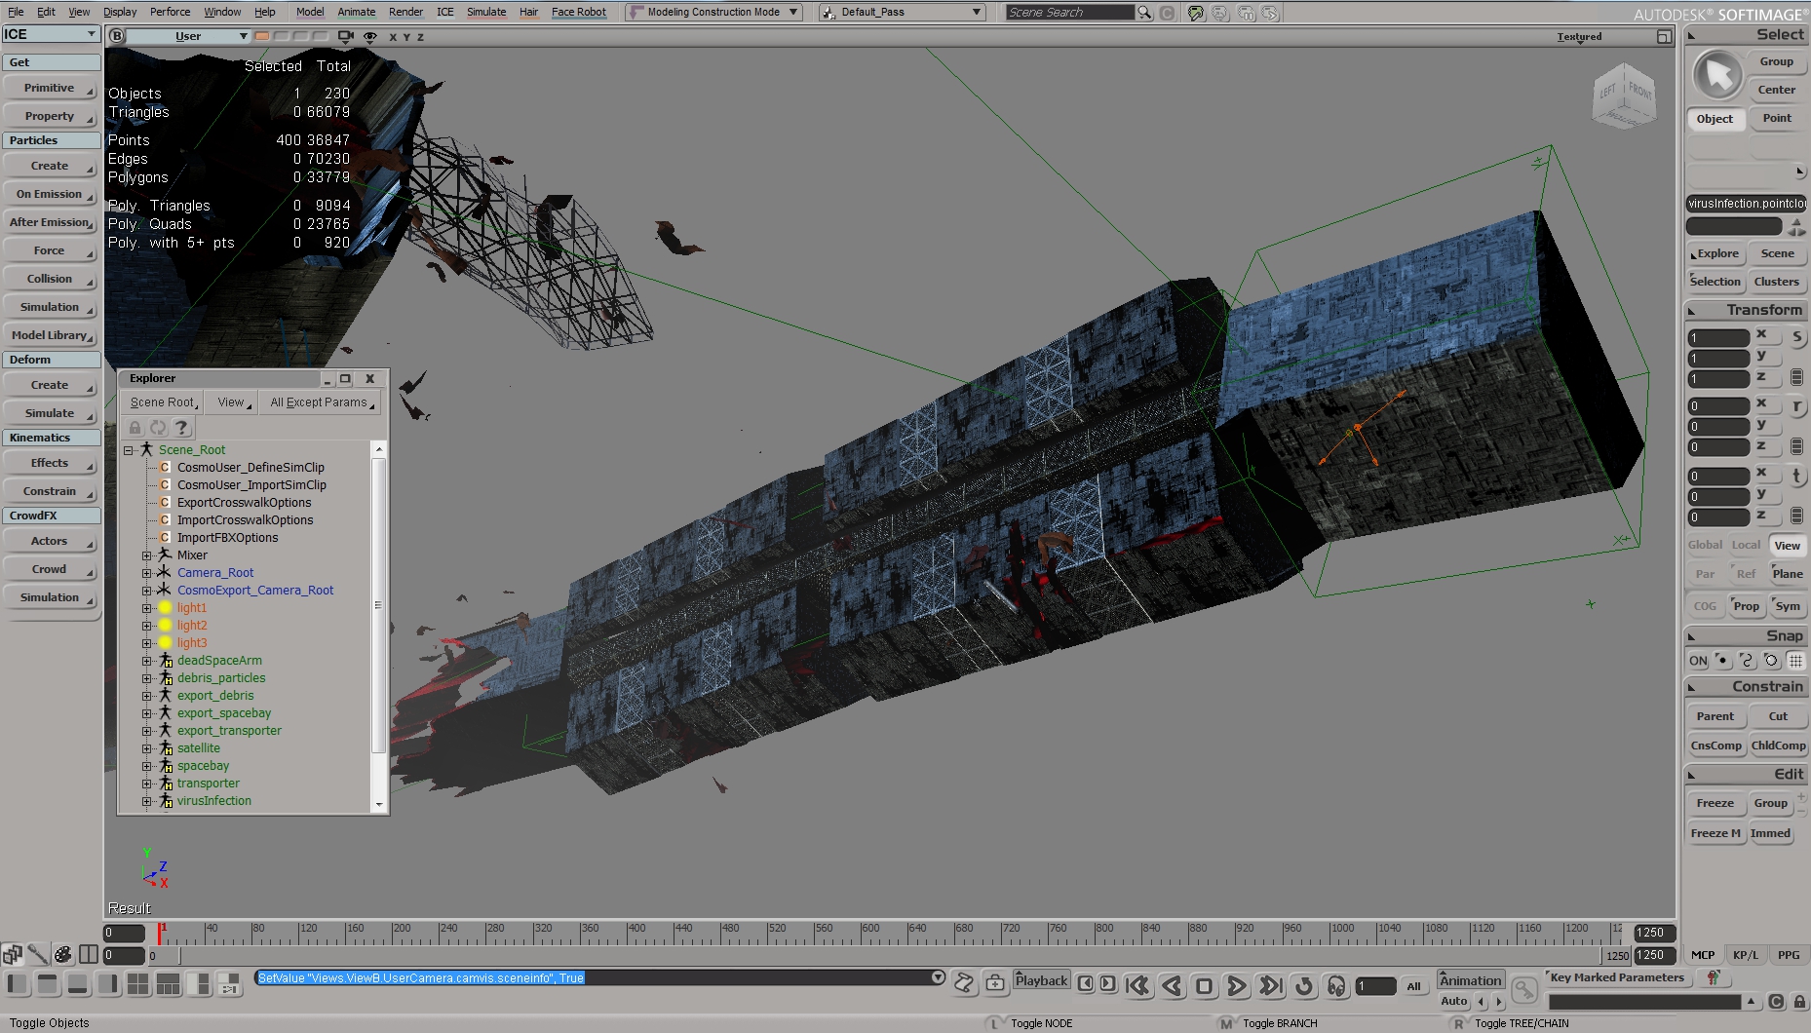Click the Freeze button in Edit panel
Screen dimensions: 1811x1033
click(x=1715, y=803)
